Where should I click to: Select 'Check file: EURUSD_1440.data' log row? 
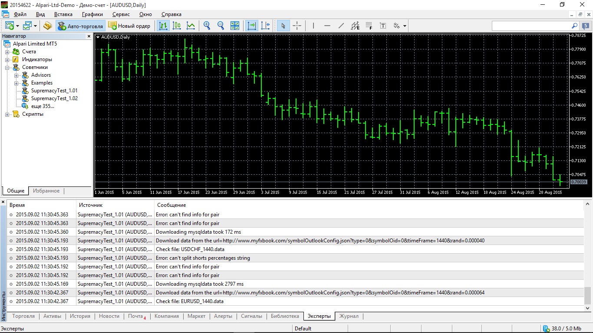tap(296, 301)
